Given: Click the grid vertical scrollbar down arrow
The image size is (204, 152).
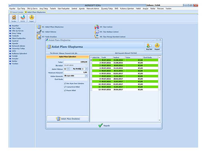Looking at the screenshot, I should tap(160, 120).
